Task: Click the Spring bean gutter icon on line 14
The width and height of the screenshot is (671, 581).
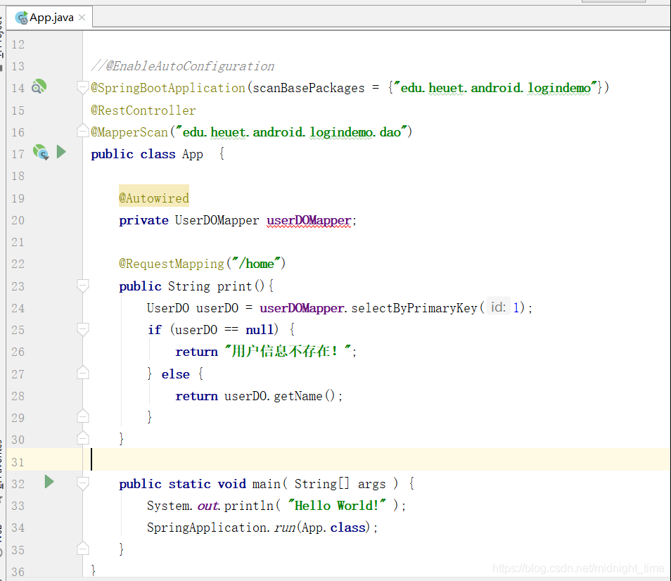Action: coord(39,87)
